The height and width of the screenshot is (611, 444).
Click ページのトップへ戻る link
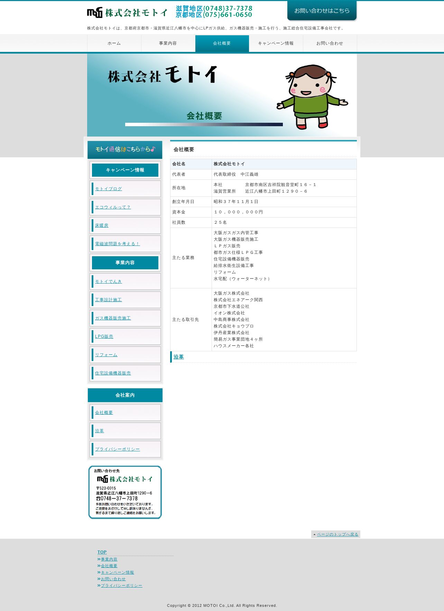click(x=337, y=534)
